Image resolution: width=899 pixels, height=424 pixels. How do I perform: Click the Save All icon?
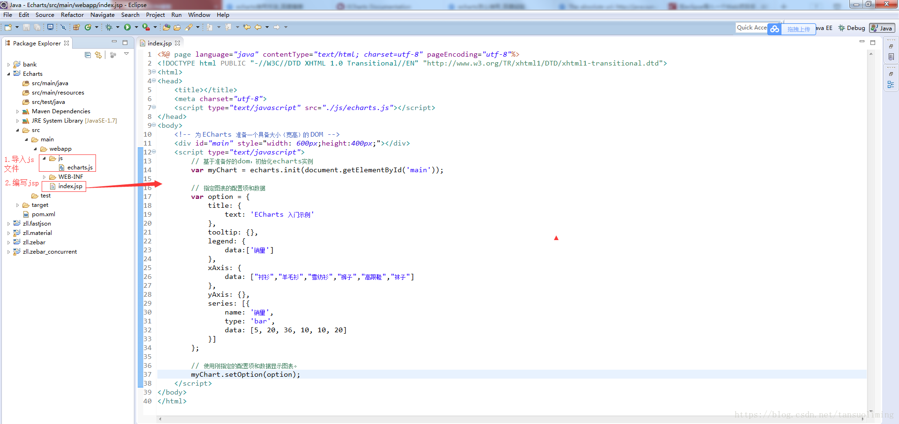pyautogui.click(x=37, y=28)
